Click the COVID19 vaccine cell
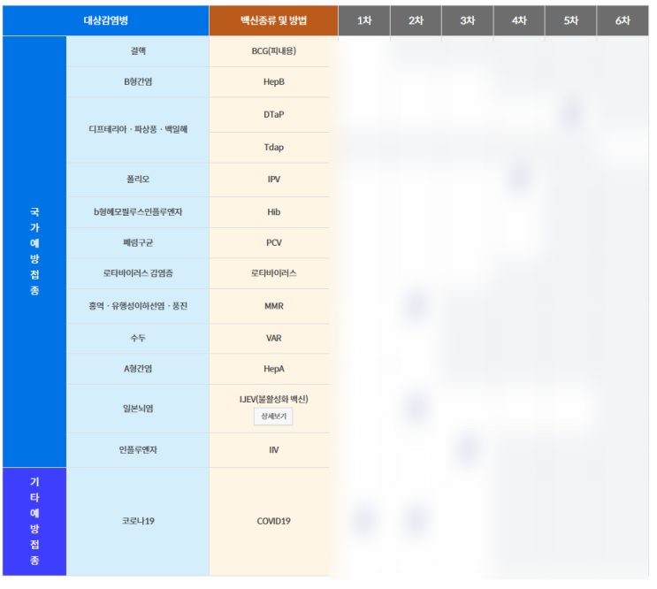 [x=273, y=522]
